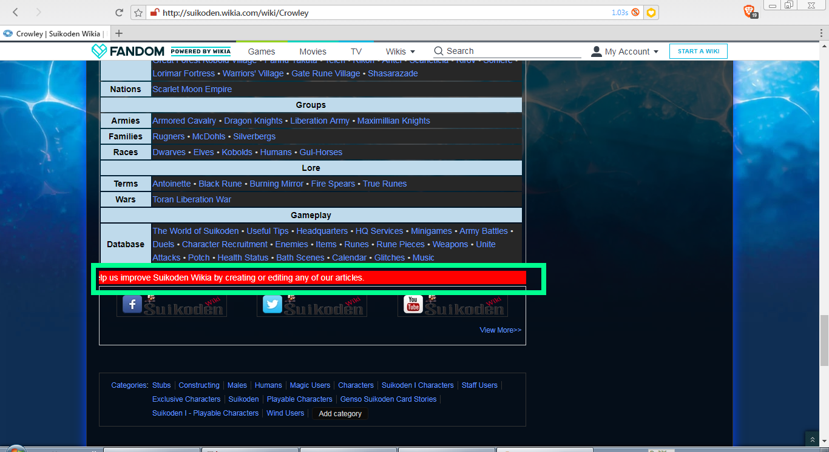Image resolution: width=829 pixels, height=452 pixels.
Task: Open the TV menu
Action: pyautogui.click(x=356, y=52)
